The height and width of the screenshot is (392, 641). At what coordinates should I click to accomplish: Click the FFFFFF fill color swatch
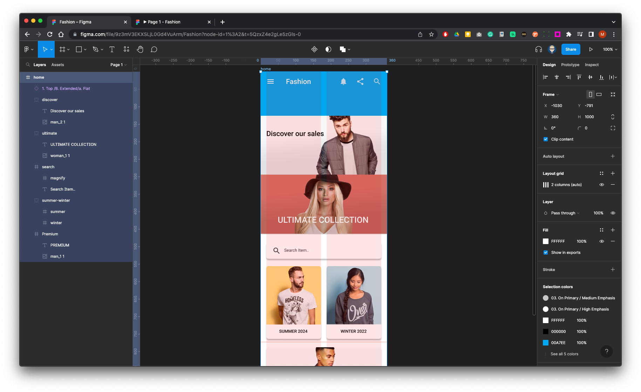point(546,241)
